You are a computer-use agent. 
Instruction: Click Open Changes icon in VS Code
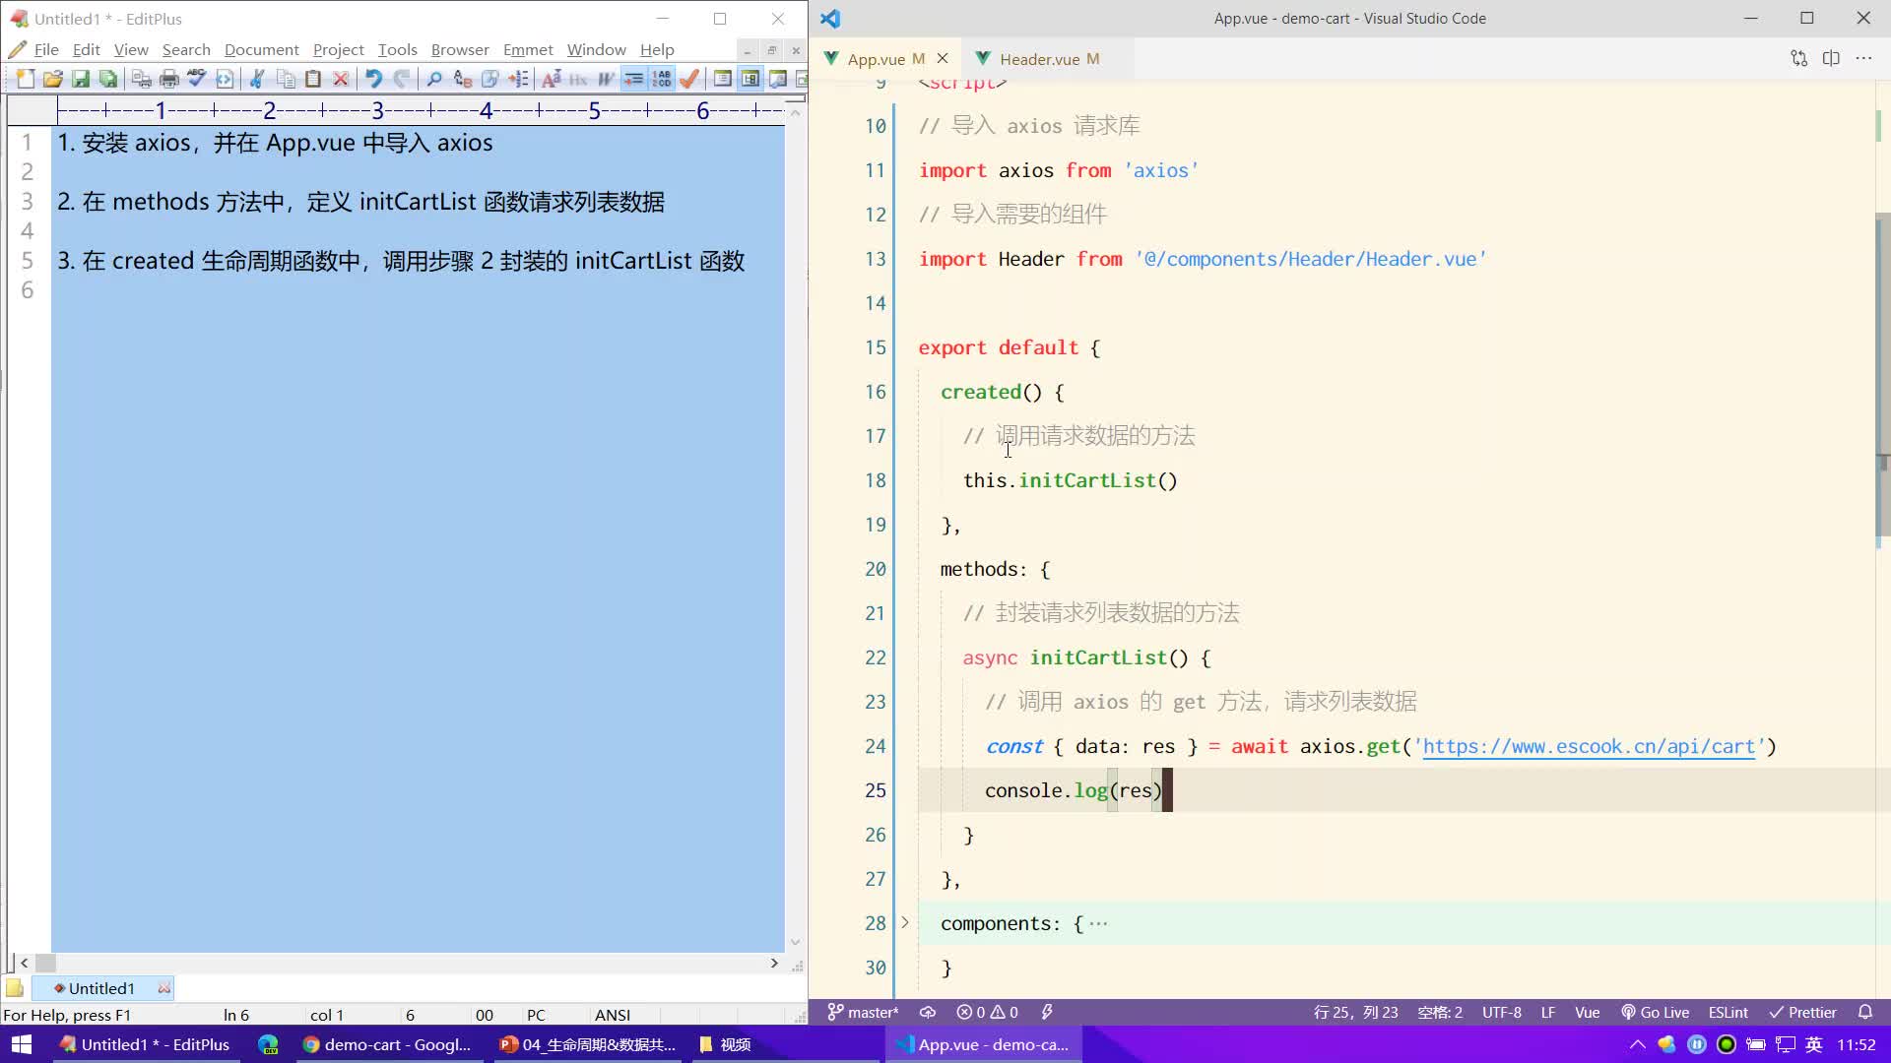coord(1799,59)
